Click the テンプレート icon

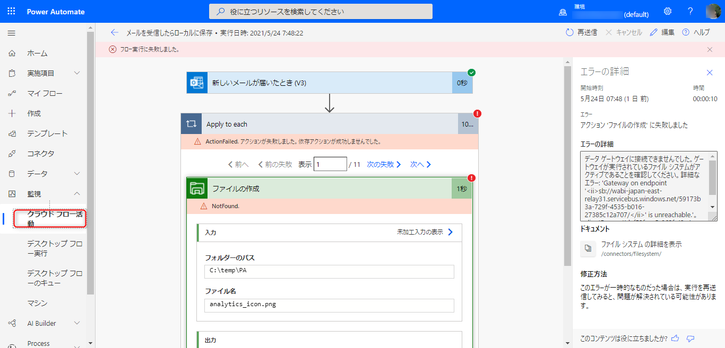(x=12, y=133)
